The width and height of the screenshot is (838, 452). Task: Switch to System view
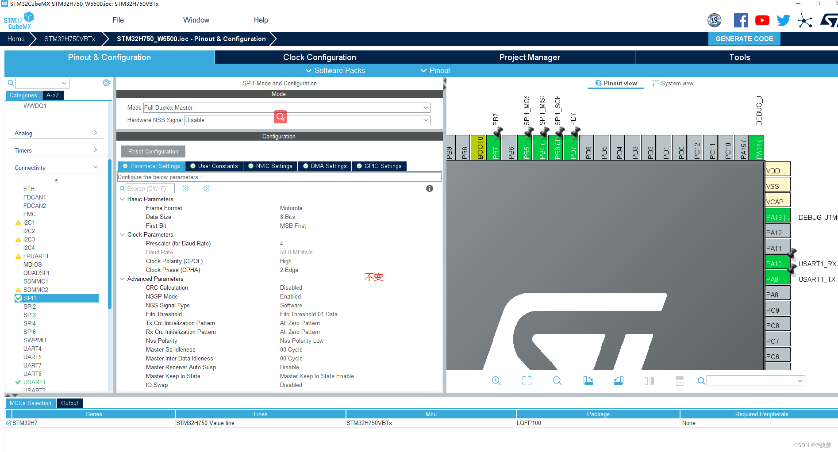point(673,83)
